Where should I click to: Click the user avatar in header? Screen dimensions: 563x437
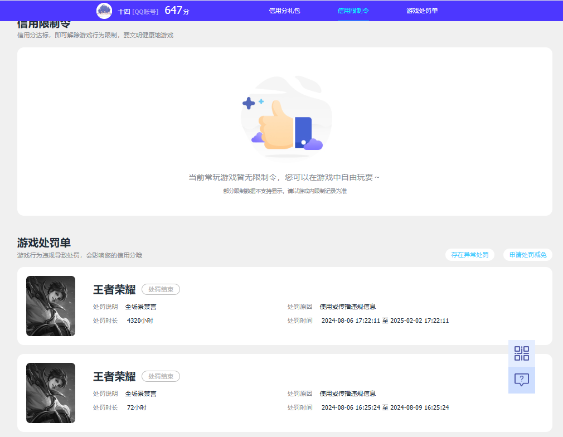point(104,11)
